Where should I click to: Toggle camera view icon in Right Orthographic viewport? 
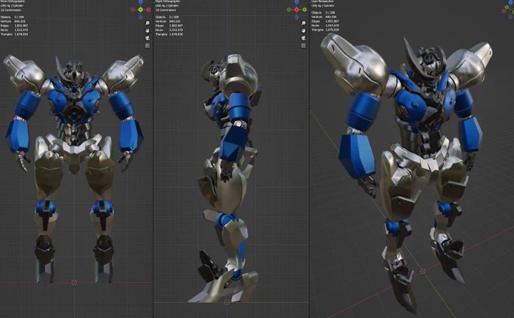[x=304, y=38]
